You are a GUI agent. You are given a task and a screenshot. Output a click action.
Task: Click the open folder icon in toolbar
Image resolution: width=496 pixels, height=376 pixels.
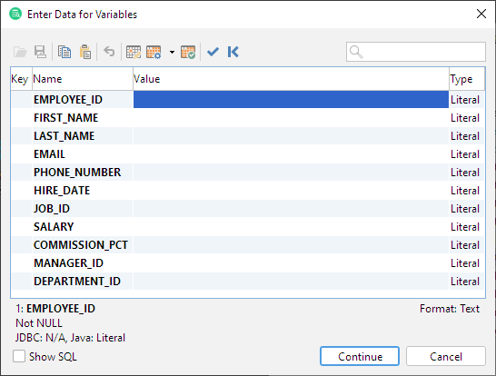coord(20,52)
